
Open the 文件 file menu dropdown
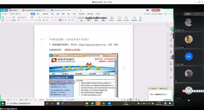tap(5, 14)
